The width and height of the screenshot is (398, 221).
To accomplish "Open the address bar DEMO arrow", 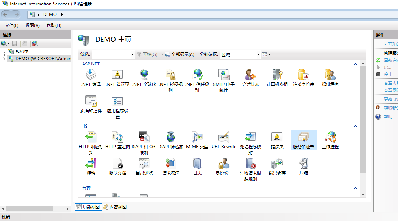I will pyautogui.click(x=62, y=14).
